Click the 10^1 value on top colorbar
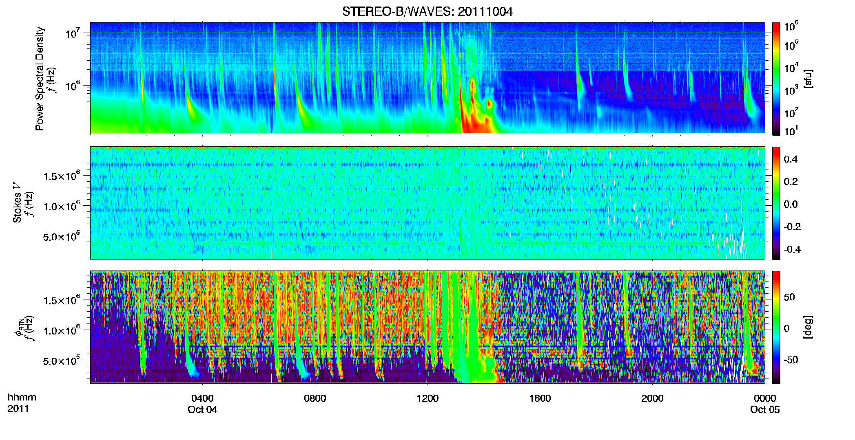The width and height of the screenshot is (855, 440). tap(792, 131)
